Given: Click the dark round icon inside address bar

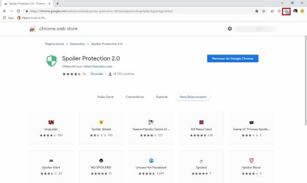Looking at the screenshot, I should click(x=257, y=11).
